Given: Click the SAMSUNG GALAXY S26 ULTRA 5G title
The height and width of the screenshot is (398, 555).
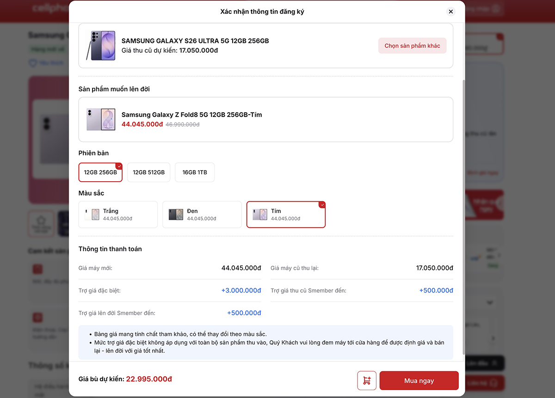Looking at the screenshot, I should point(195,41).
